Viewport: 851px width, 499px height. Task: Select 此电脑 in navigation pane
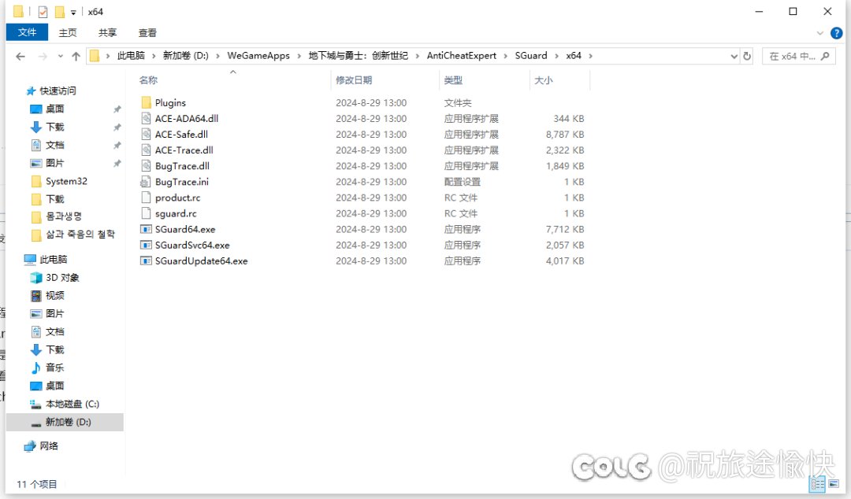[46, 259]
